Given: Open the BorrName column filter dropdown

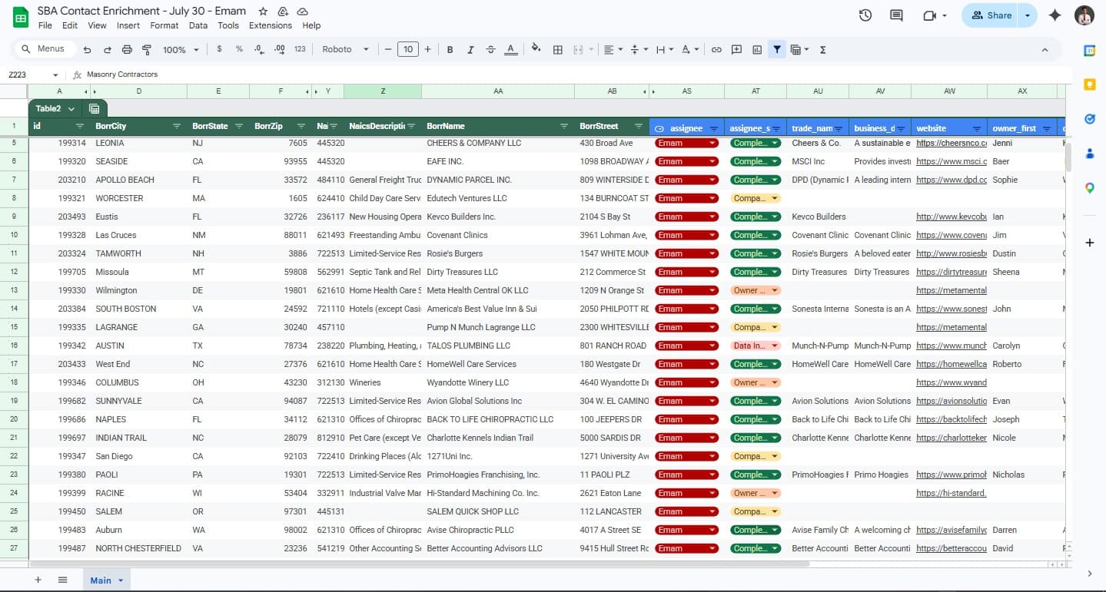Looking at the screenshot, I should [x=564, y=126].
